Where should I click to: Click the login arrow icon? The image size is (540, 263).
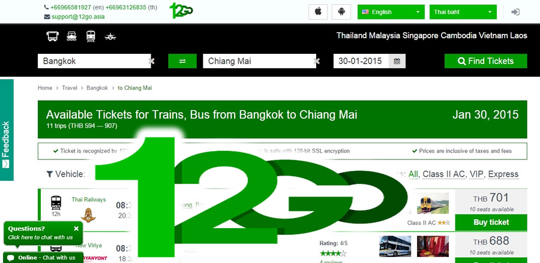(515, 12)
